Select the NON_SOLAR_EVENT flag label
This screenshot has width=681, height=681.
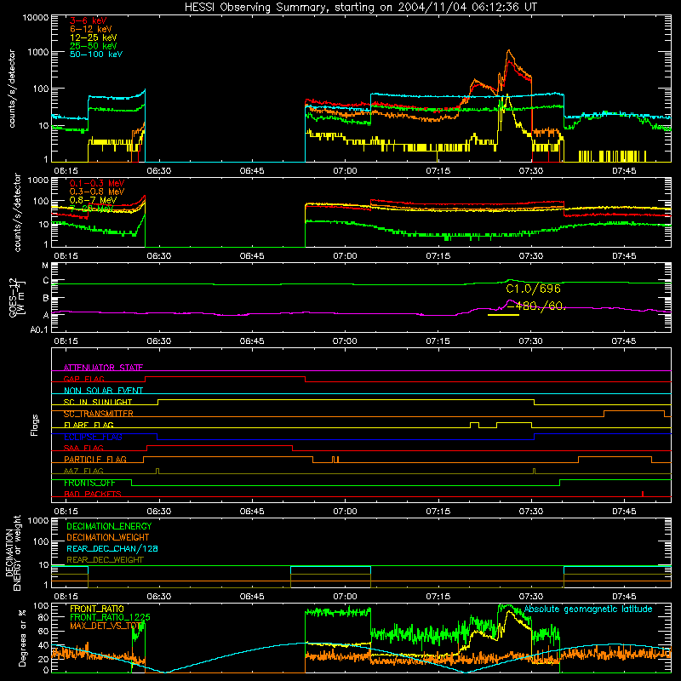pos(103,391)
